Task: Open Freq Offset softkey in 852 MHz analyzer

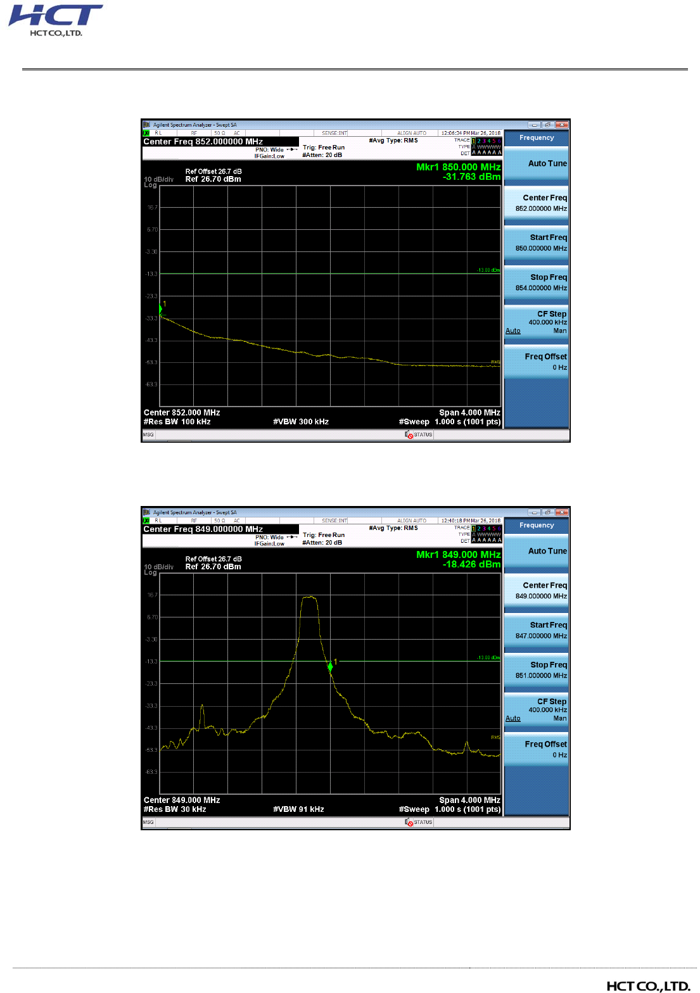Action: coord(537,362)
